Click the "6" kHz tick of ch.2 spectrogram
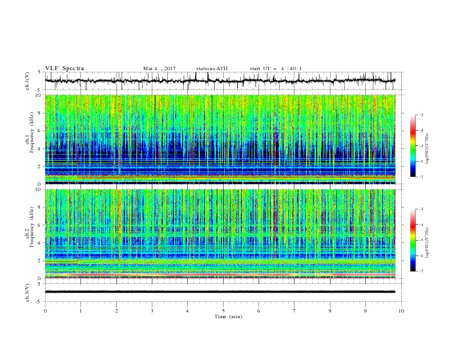The image size is (452, 349). (x=40, y=225)
